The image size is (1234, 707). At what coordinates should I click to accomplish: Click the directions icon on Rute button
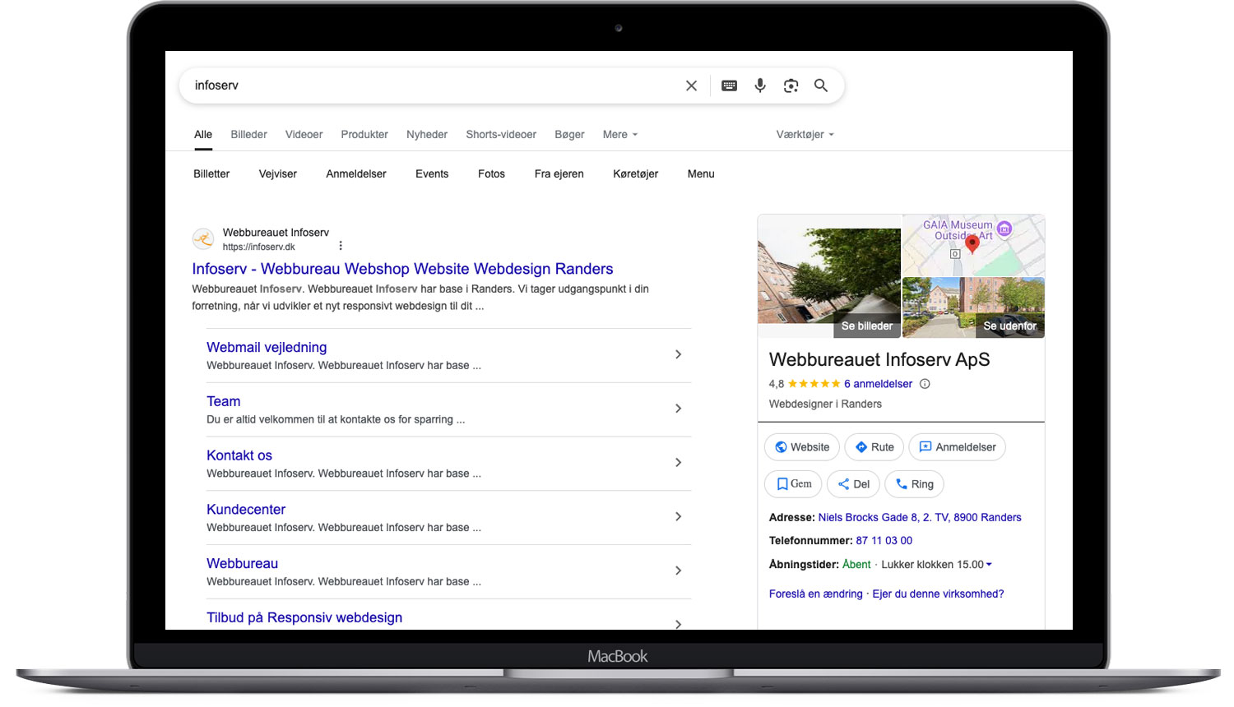point(861,447)
